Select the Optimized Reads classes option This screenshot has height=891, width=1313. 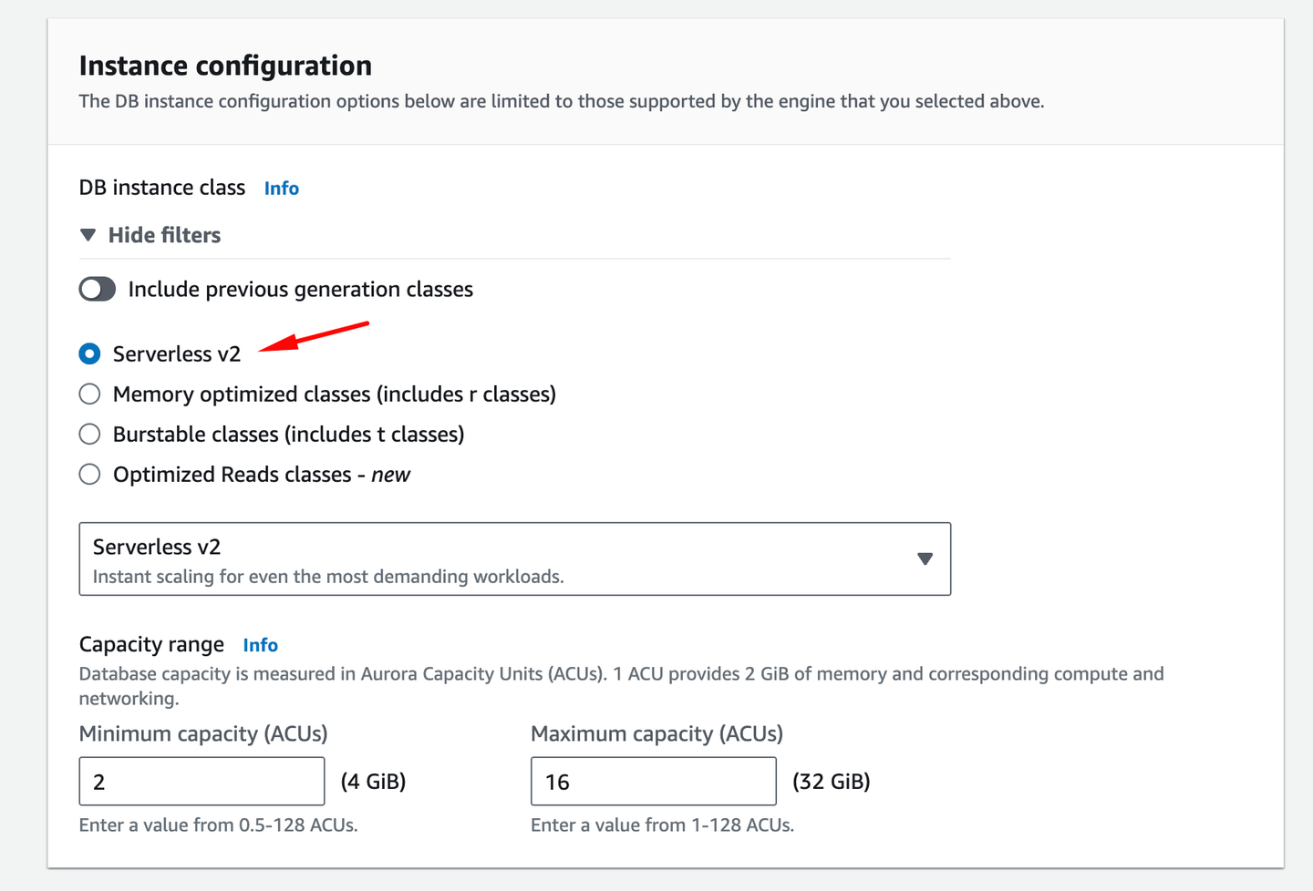pyautogui.click(x=89, y=474)
